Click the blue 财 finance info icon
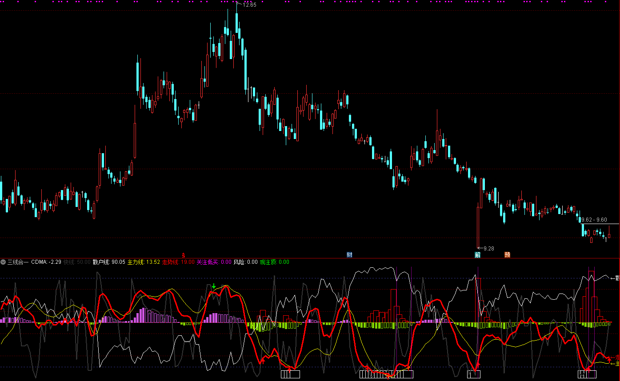 click(349, 255)
